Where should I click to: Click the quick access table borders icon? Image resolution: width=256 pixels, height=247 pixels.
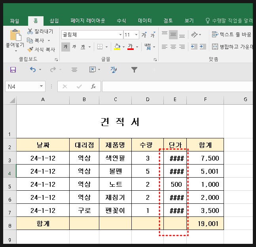(93, 70)
